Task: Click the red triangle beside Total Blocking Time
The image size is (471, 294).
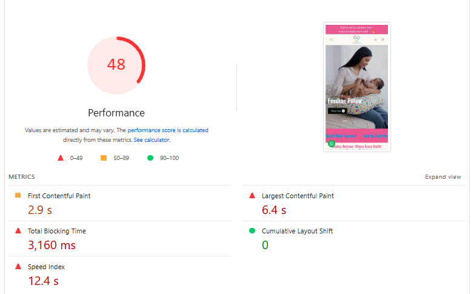Action: 18,231
